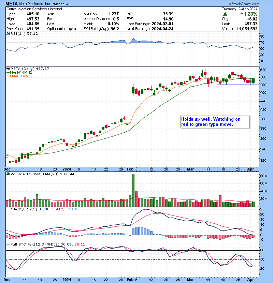
Task: Click the Optionable value yes
Action: (x=72, y=29)
